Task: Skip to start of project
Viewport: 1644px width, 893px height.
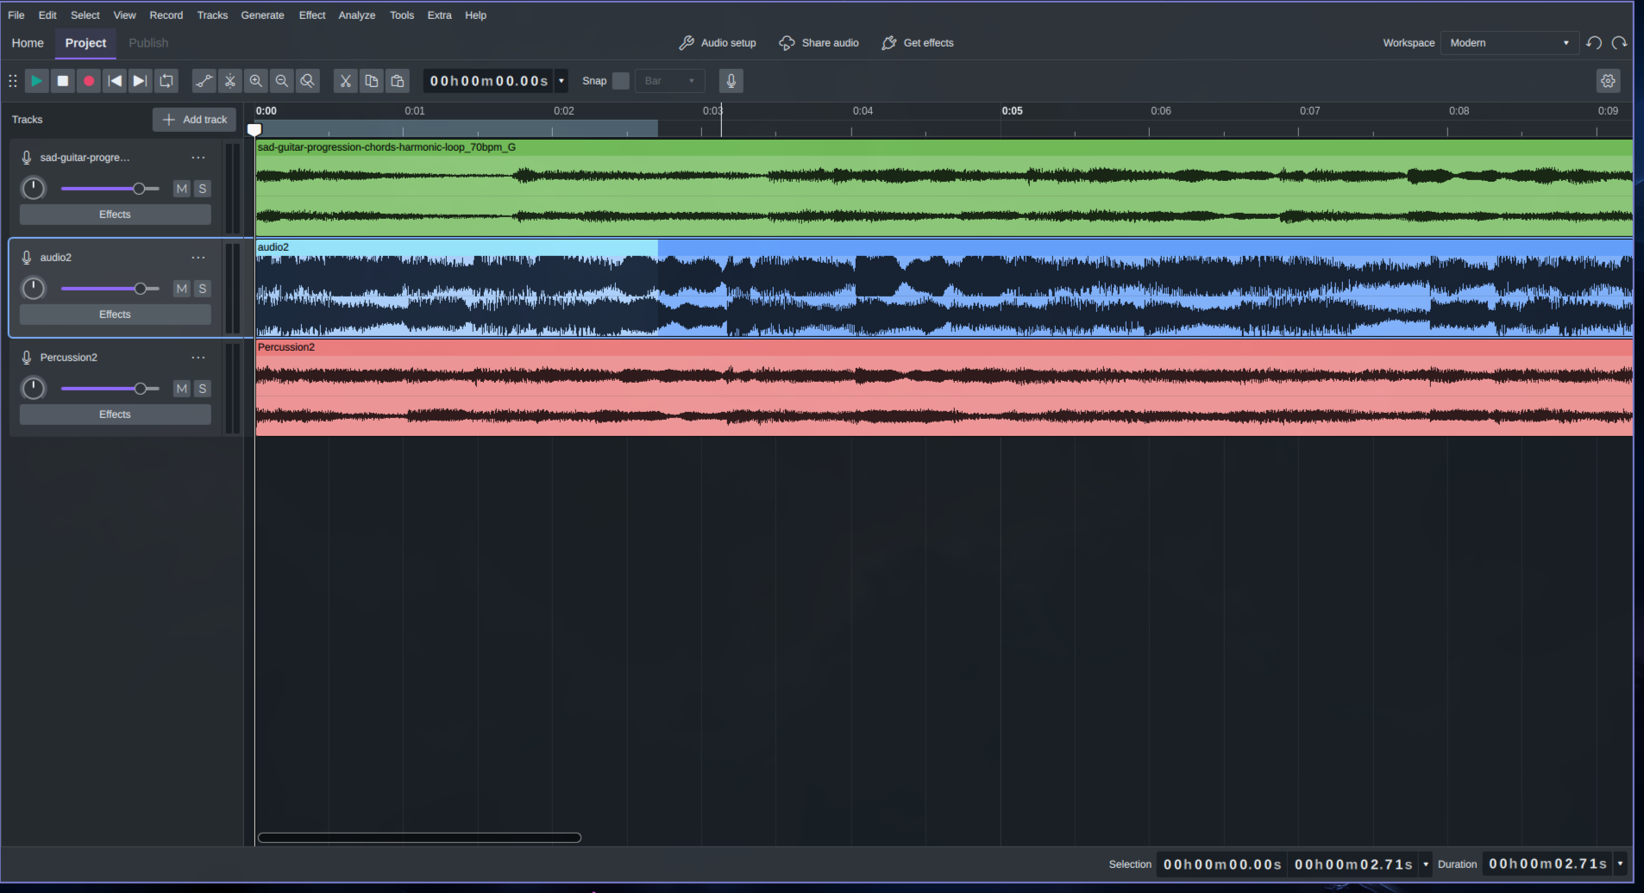Action: (x=114, y=81)
